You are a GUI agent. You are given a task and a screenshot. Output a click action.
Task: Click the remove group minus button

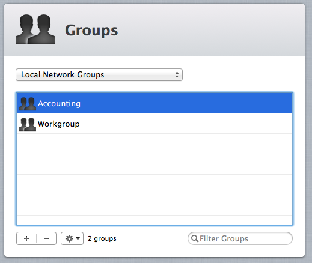[46, 238]
